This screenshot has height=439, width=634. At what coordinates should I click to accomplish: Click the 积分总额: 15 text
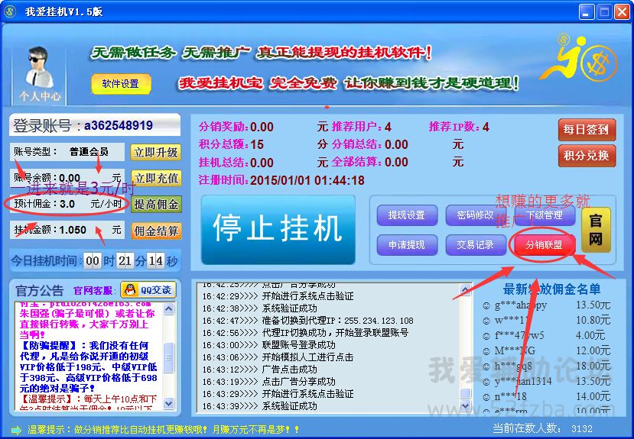231,144
